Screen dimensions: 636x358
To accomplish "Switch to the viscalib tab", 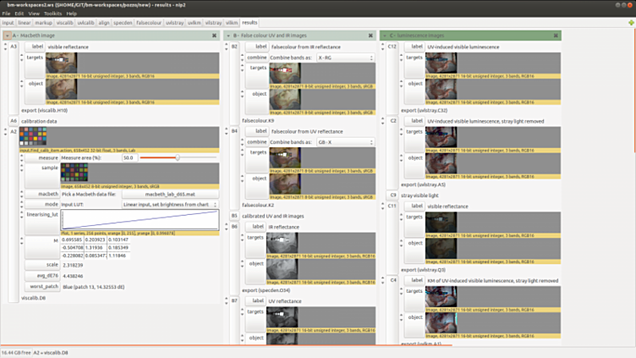I will click(x=65, y=23).
